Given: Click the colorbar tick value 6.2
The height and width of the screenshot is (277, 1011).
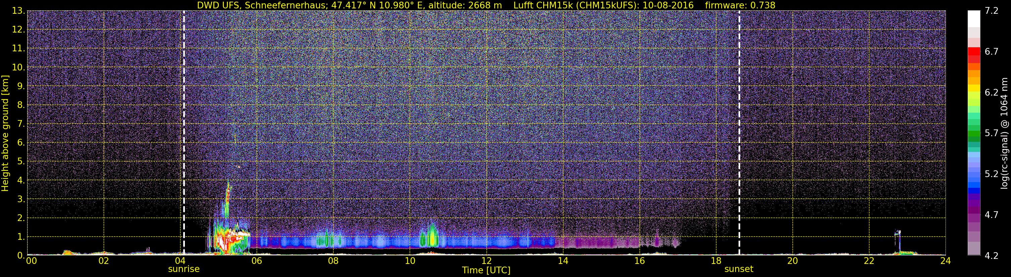Looking at the screenshot, I should (x=992, y=93).
